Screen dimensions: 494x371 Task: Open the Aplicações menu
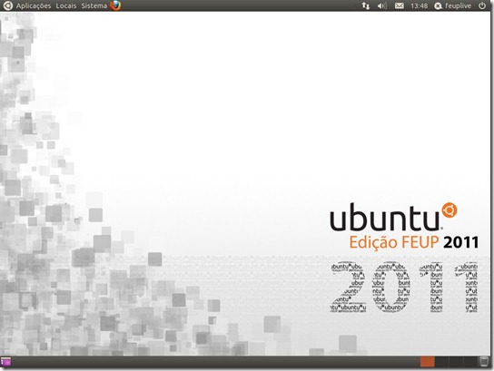(34, 5)
